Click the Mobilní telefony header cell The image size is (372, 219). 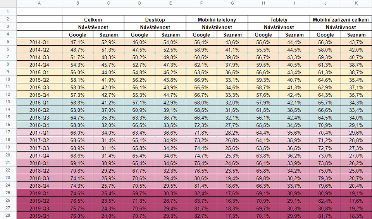click(217, 19)
